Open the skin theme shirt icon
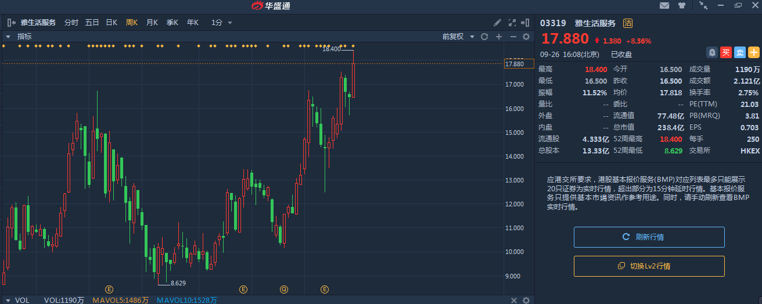 coord(682,6)
